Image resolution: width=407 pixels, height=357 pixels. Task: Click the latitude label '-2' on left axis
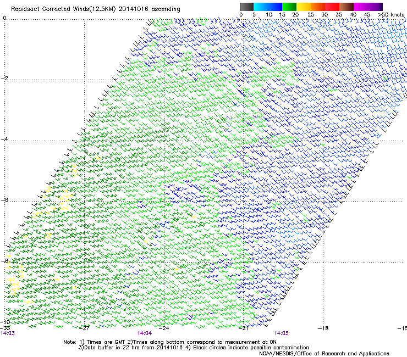[x=4, y=79]
